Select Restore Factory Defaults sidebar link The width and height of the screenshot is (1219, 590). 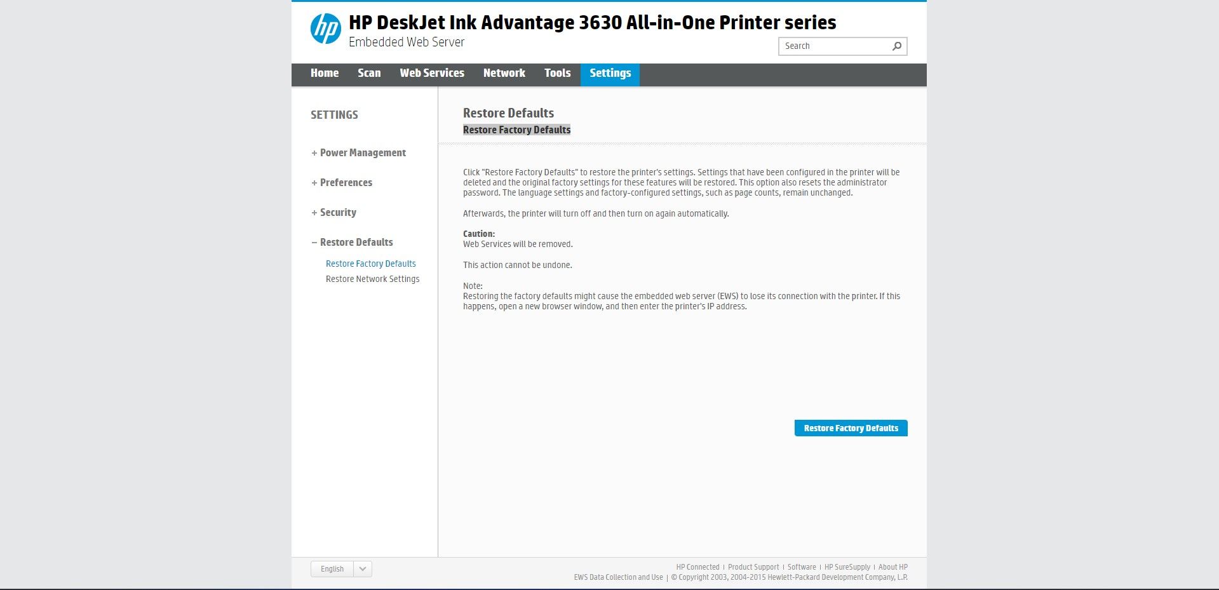[370, 264]
